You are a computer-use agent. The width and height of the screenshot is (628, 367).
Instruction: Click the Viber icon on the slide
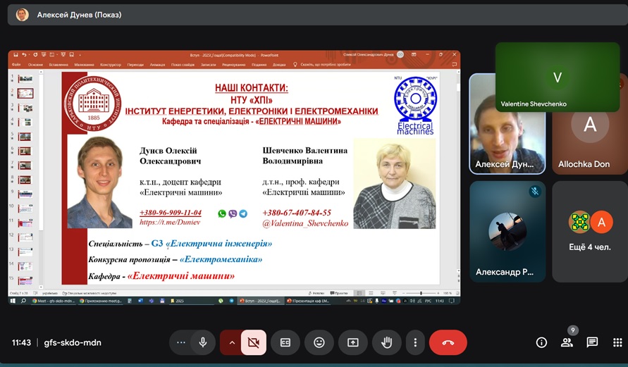[233, 213]
